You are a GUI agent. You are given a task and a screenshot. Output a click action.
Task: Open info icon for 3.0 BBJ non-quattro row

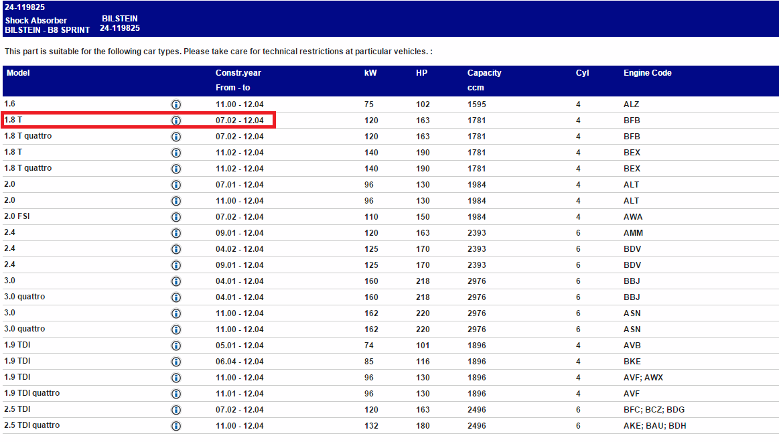coord(176,281)
